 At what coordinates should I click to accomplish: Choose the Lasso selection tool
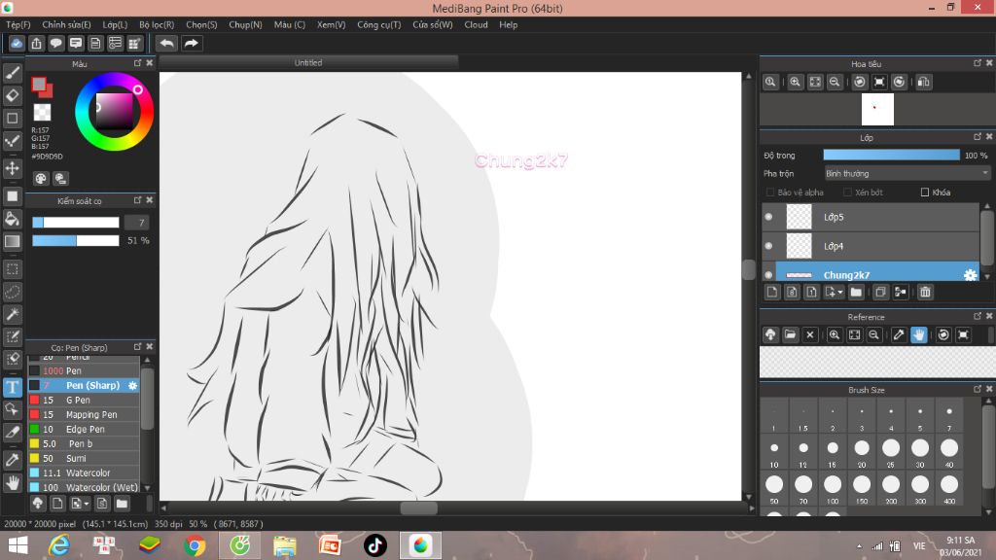[12, 292]
